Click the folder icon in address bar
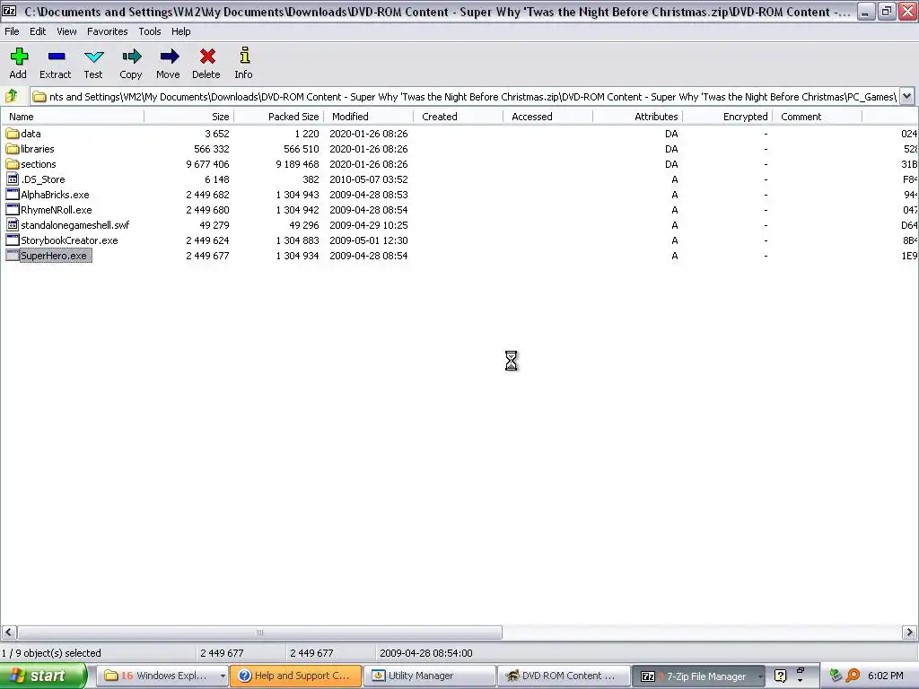This screenshot has width=919, height=689. [39, 97]
